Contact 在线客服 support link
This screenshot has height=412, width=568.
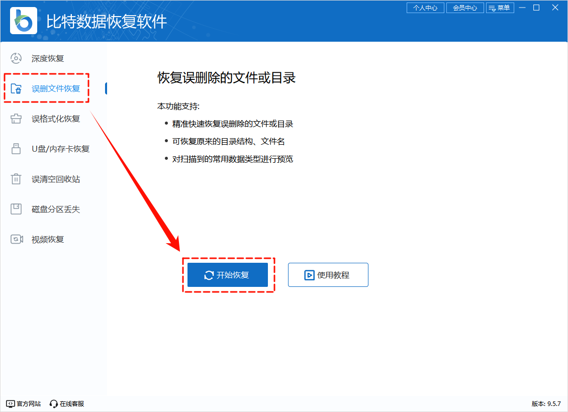tap(67, 403)
